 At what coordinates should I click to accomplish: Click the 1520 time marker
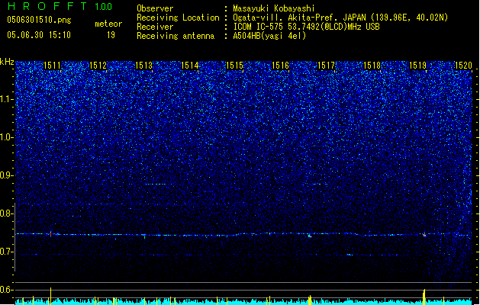[463, 66]
